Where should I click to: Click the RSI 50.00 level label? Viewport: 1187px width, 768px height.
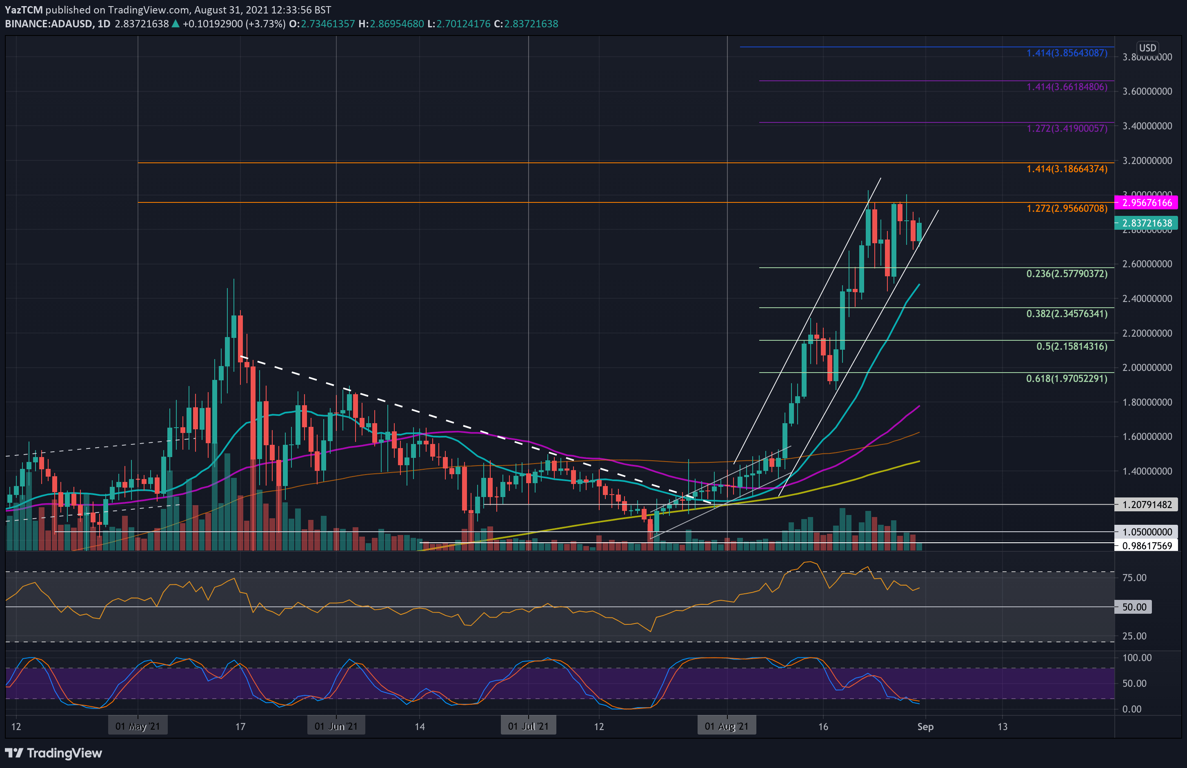[x=1133, y=607]
